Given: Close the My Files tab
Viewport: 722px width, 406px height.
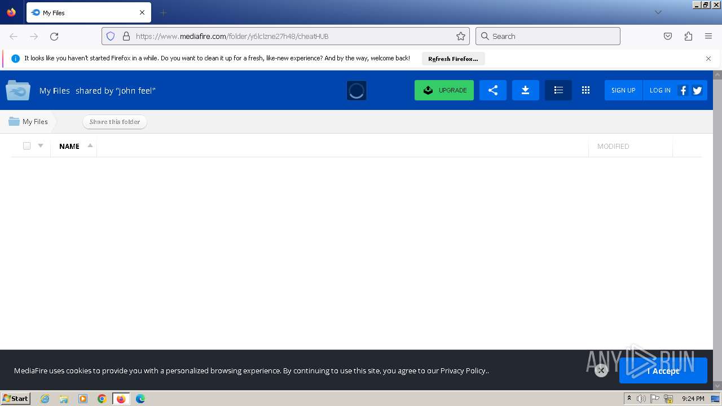Looking at the screenshot, I should [x=142, y=12].
